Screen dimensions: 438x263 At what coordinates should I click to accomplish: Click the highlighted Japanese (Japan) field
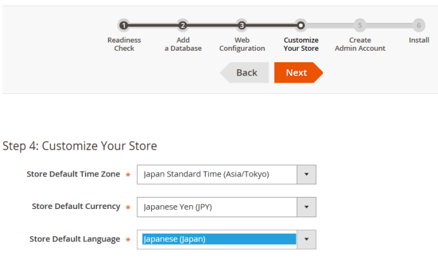[216, 239]
